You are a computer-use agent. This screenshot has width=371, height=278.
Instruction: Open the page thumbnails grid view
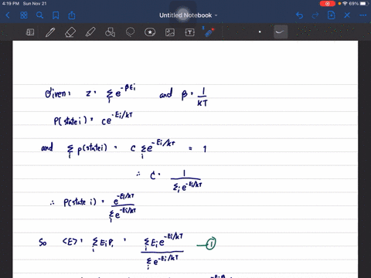click(x=24, y=15)
